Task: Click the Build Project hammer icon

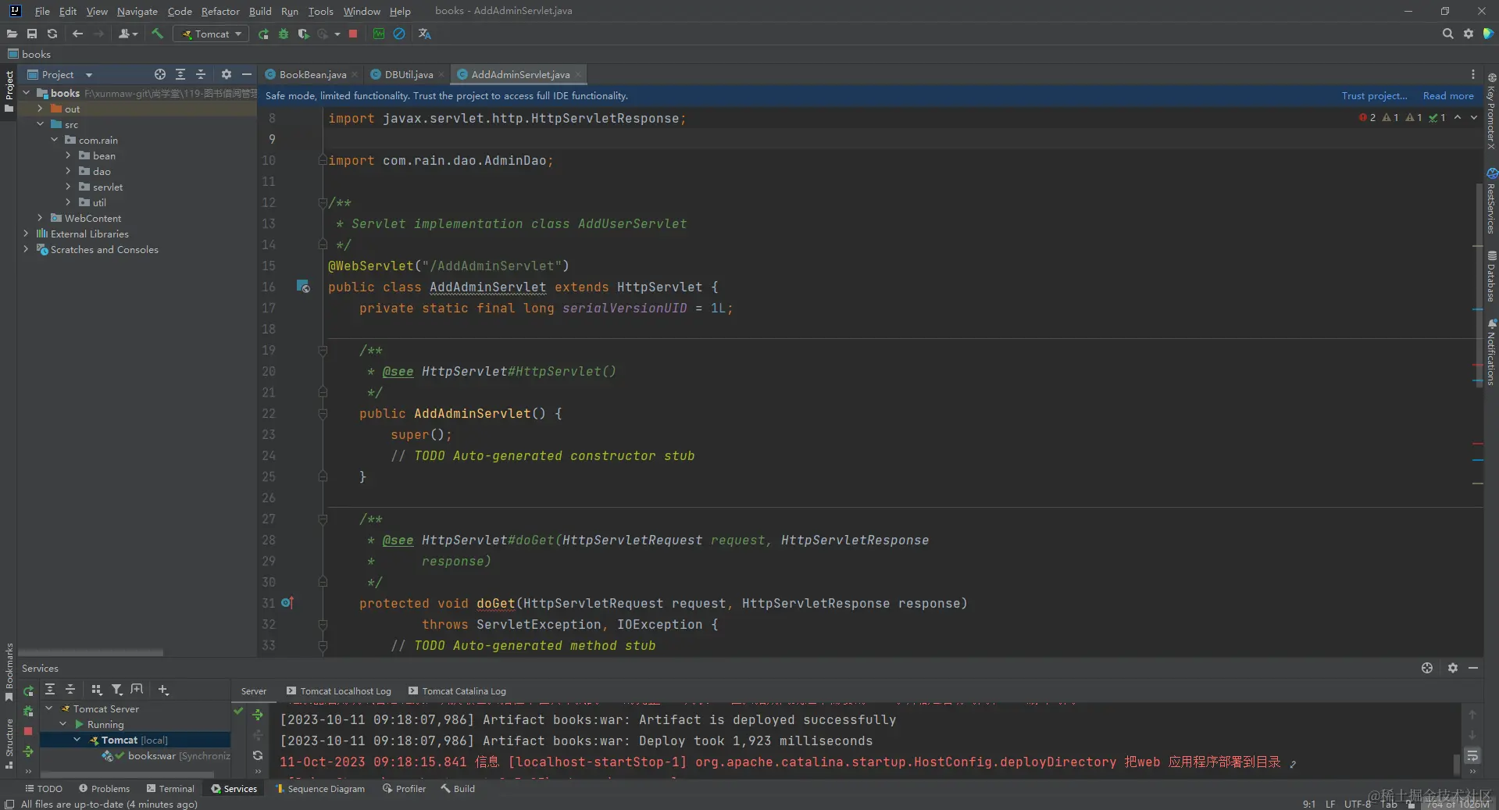Action: 157,34
